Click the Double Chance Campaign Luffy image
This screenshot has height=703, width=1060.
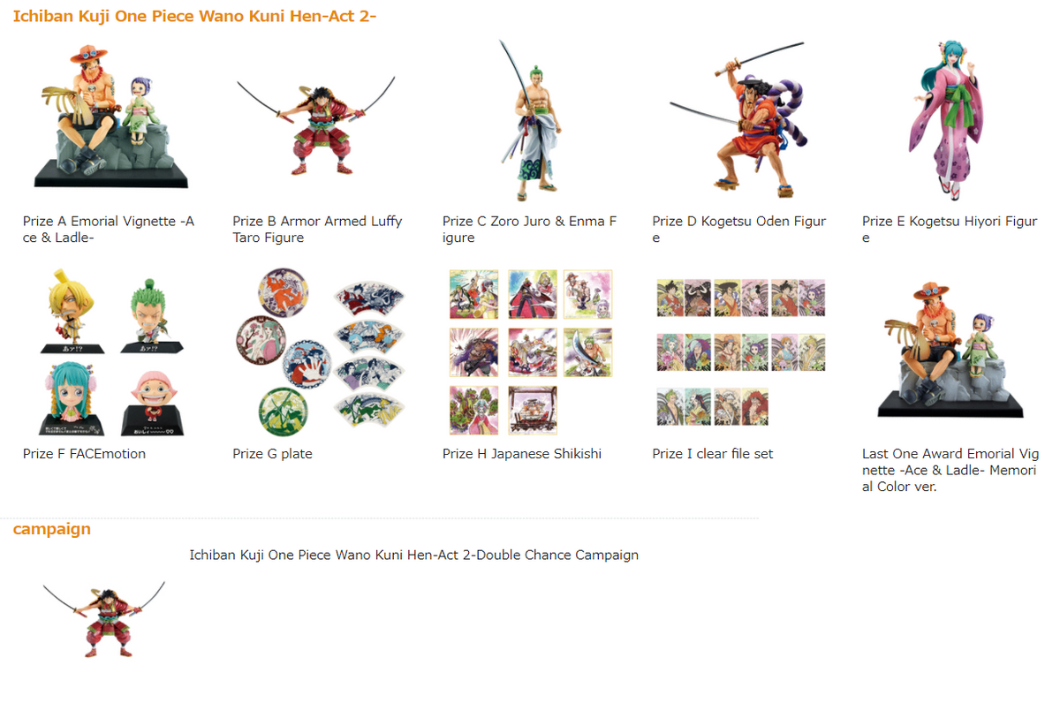(104, 618)
